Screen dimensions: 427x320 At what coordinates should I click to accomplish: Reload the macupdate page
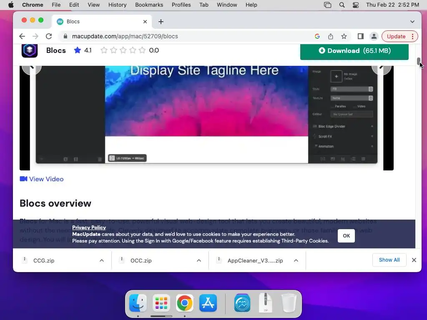[49, 36]
